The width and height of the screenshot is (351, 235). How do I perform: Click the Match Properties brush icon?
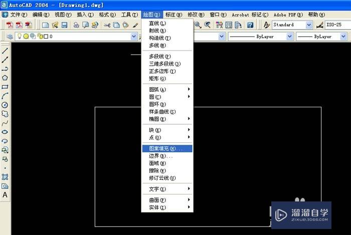(135, 25)
